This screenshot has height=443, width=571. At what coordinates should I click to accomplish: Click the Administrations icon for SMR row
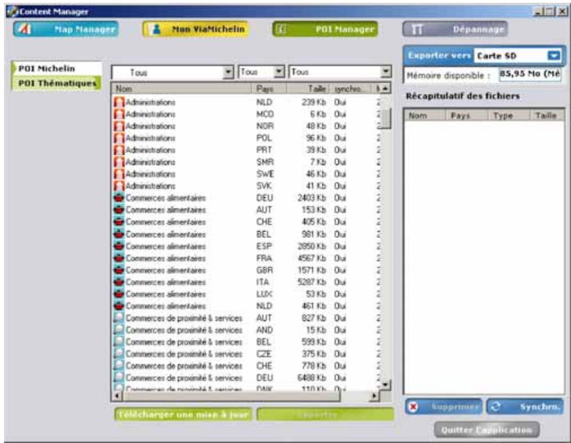click(x=118, y=162)
